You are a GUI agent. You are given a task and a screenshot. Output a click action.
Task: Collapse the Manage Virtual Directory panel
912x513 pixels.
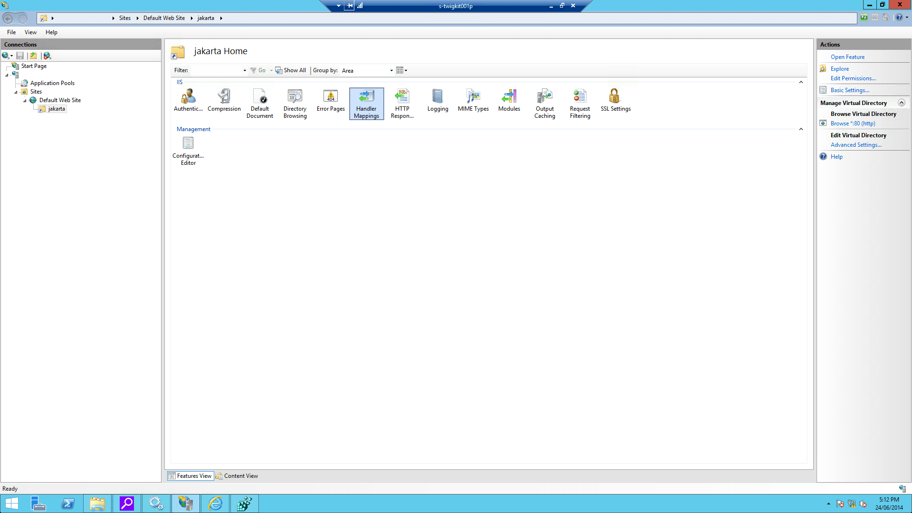(x=901, y=103)
